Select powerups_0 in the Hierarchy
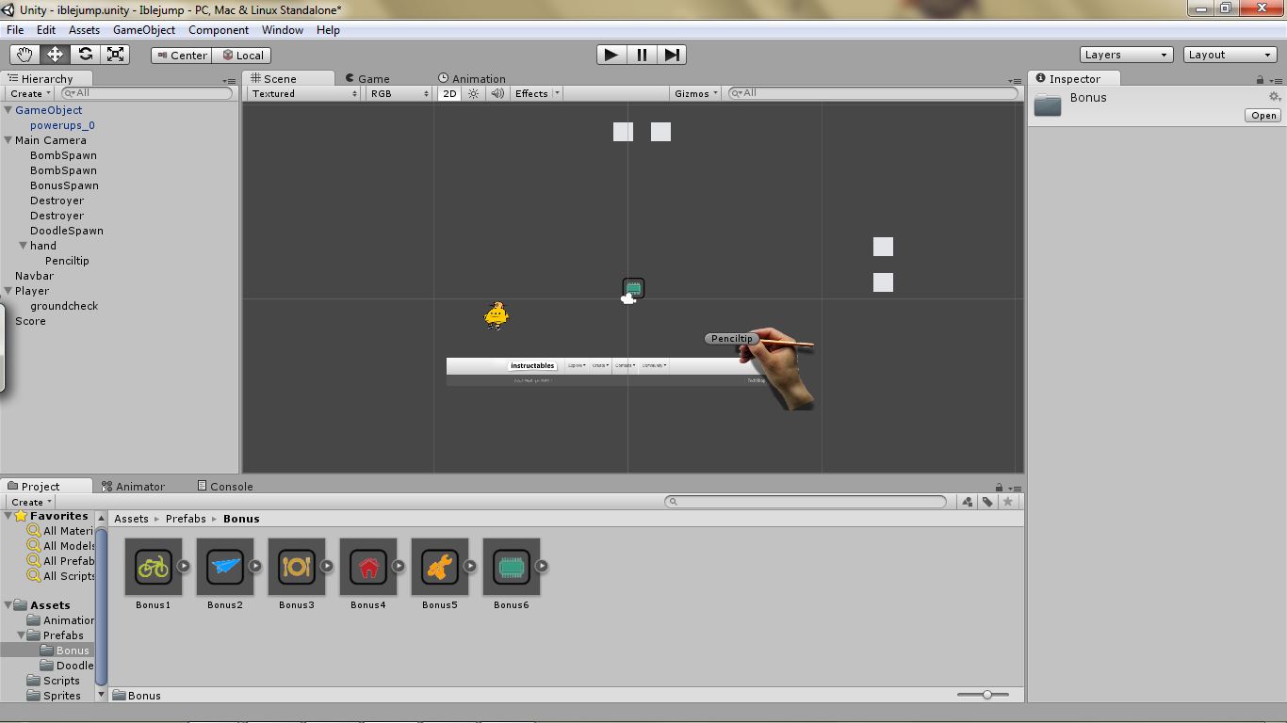 [x=62, y=125]
